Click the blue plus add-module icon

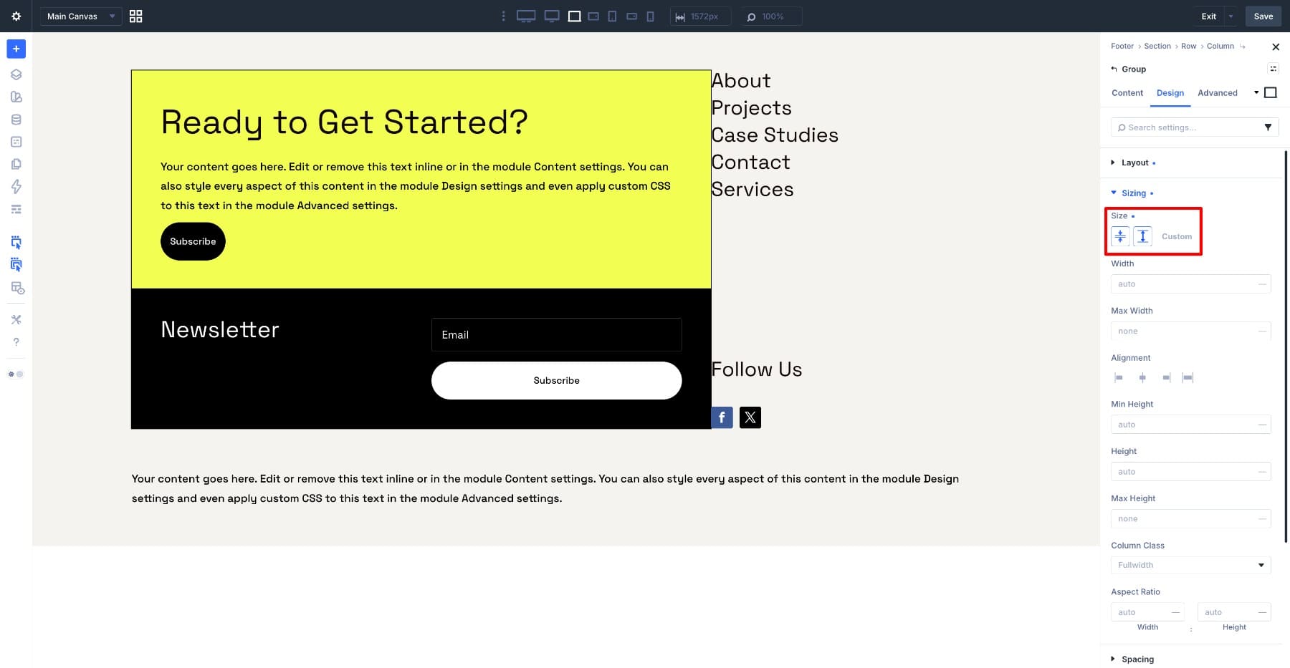(16, 49)
